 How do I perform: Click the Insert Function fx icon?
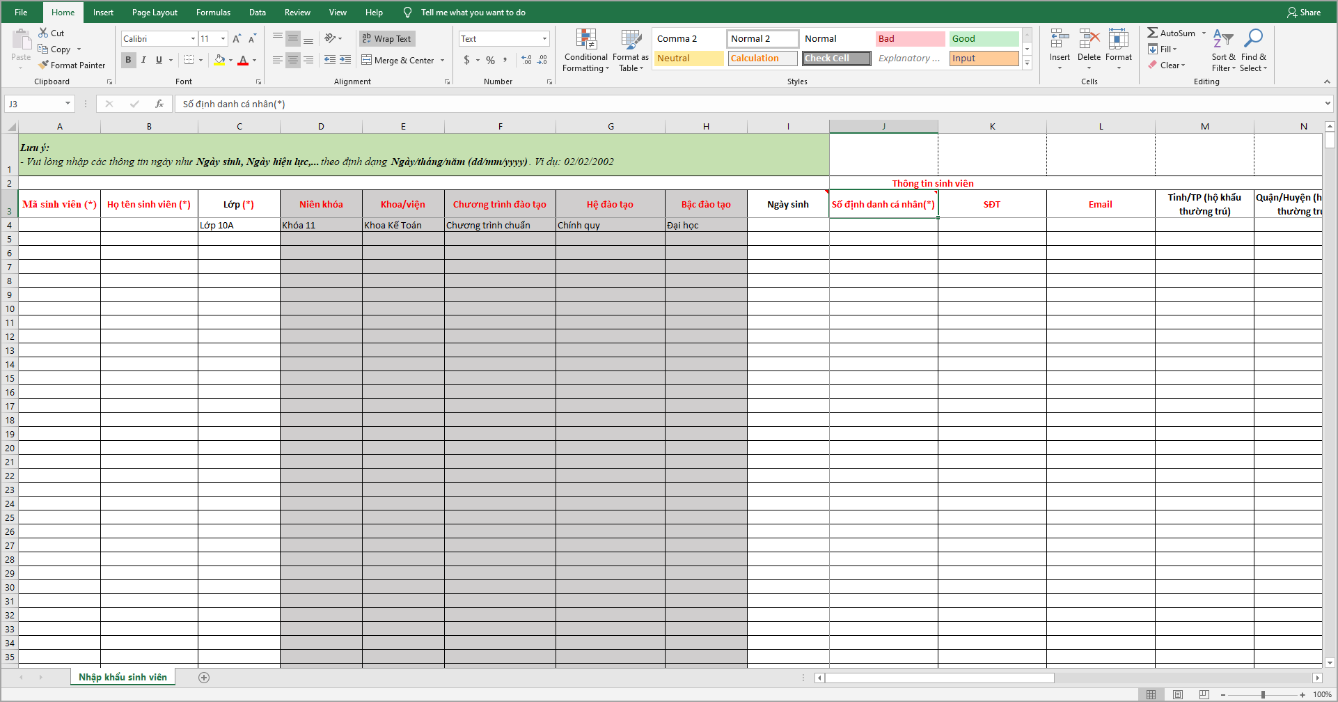click(159, 104)
